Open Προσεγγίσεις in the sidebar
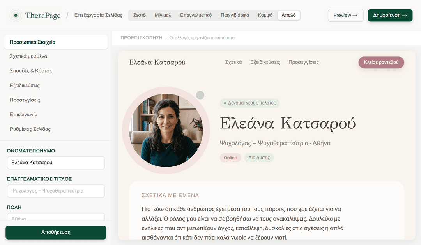Screen dimensions: 421x245 [x=56, y=100]
